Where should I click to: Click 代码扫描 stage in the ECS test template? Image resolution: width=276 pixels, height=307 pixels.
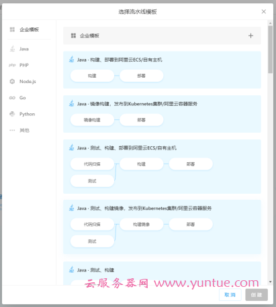point(92,164)
